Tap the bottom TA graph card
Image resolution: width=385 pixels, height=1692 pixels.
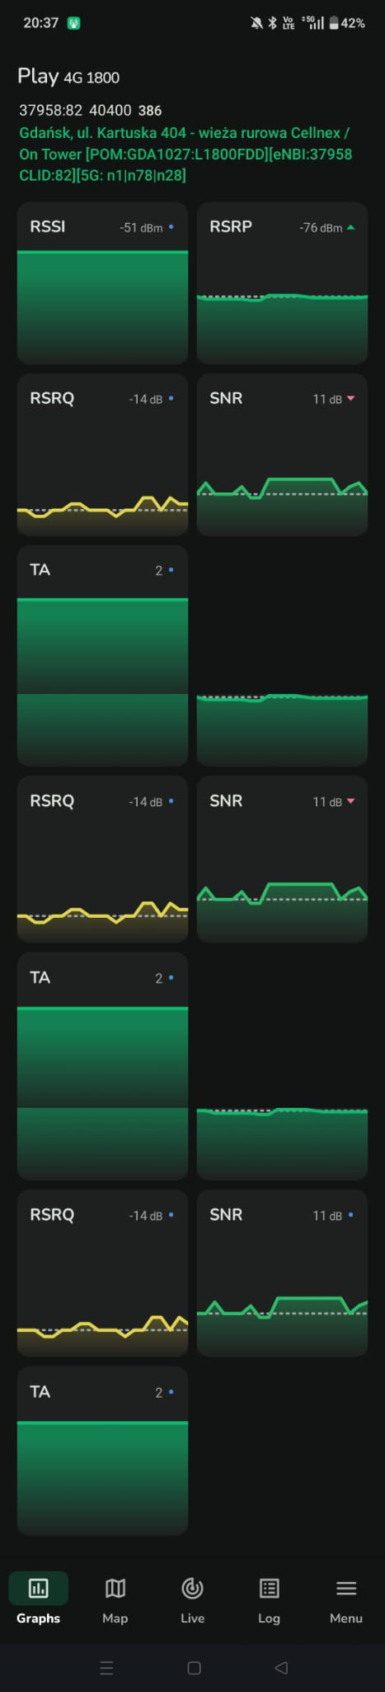click(x=102, y=1450)
